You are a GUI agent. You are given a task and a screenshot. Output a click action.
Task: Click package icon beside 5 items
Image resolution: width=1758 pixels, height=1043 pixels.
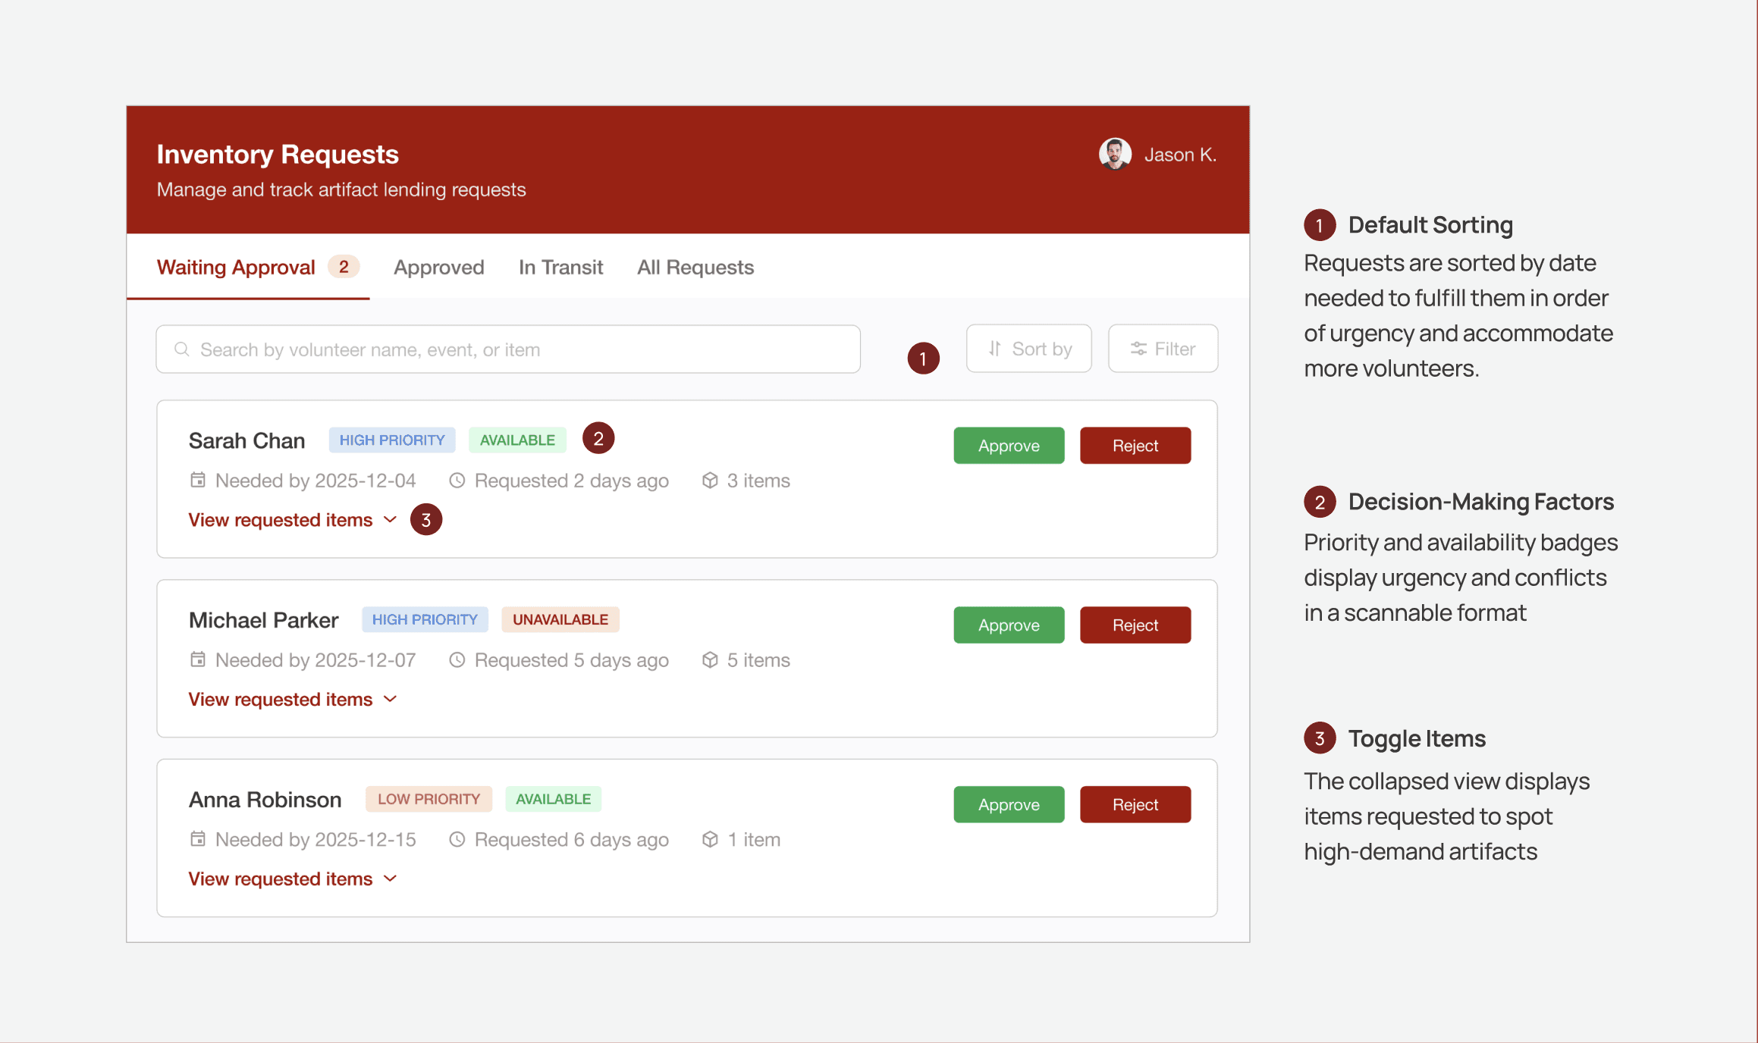(710, 659)
